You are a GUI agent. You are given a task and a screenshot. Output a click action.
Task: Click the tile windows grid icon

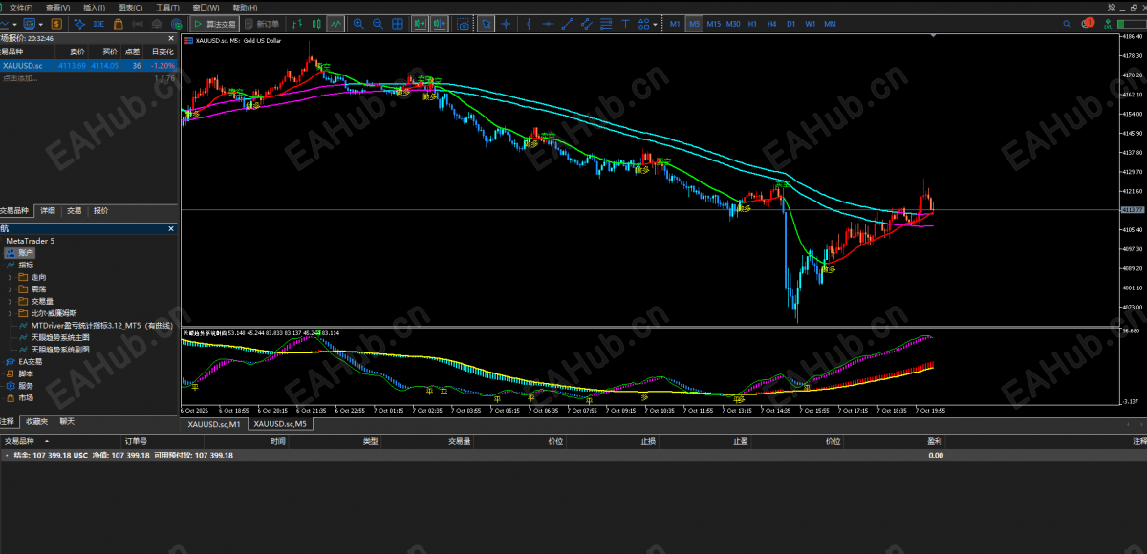click(399, 23)
